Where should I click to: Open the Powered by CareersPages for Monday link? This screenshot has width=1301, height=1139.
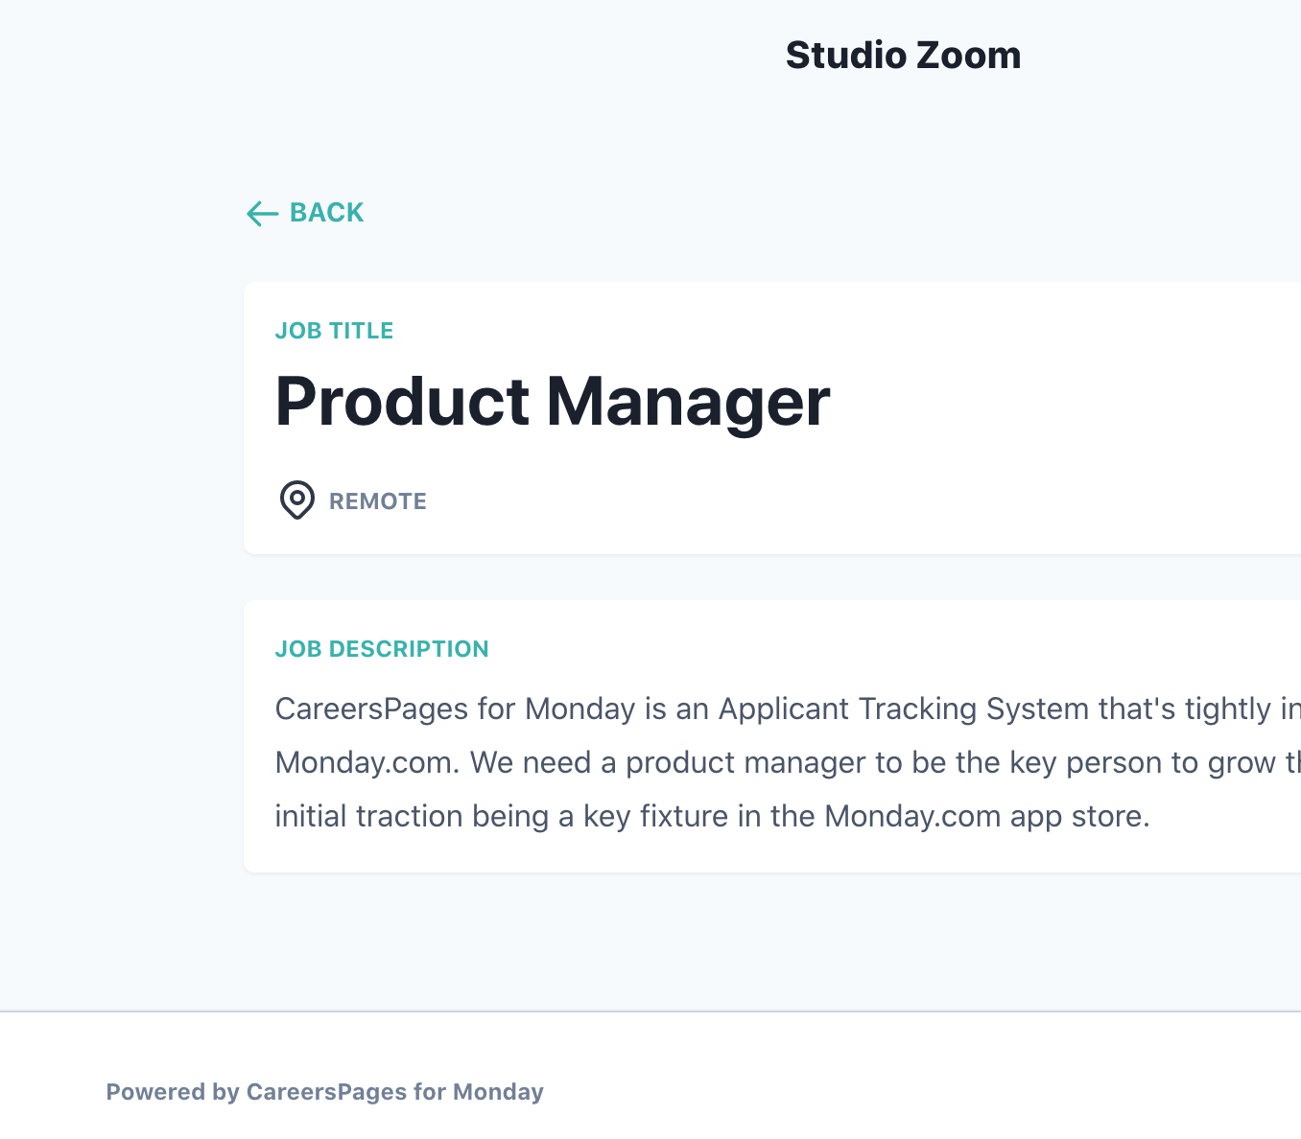pyautogui.click(x=324, y=1092)
